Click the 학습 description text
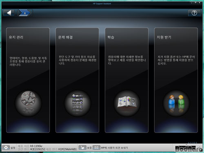This screenshot has height=153, width=204. (127, 60)
